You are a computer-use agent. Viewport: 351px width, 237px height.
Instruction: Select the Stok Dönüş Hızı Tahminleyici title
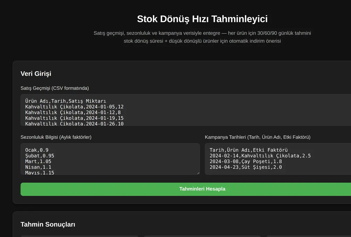coord(202,19)
